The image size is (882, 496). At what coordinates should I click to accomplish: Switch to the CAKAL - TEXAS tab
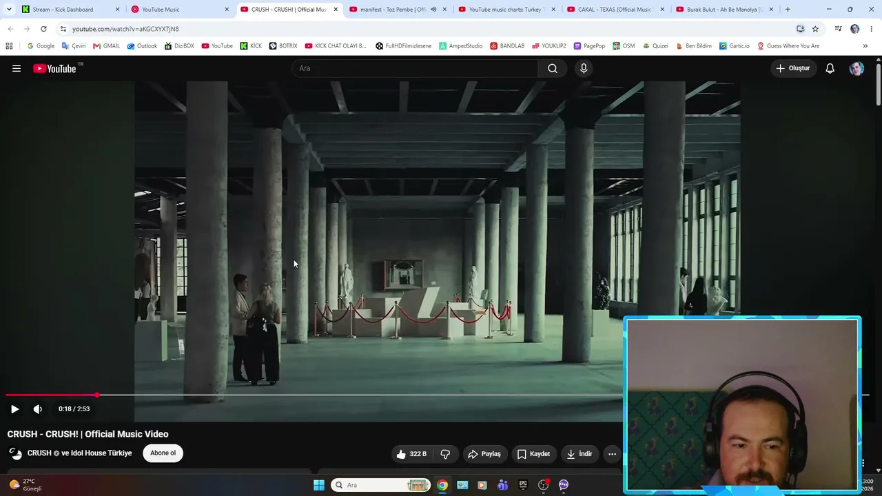[615, 10]
